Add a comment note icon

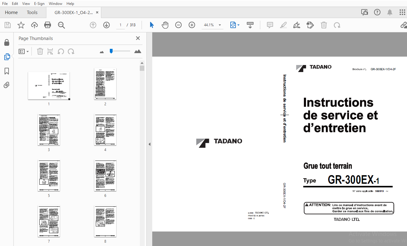coord(270,25)
